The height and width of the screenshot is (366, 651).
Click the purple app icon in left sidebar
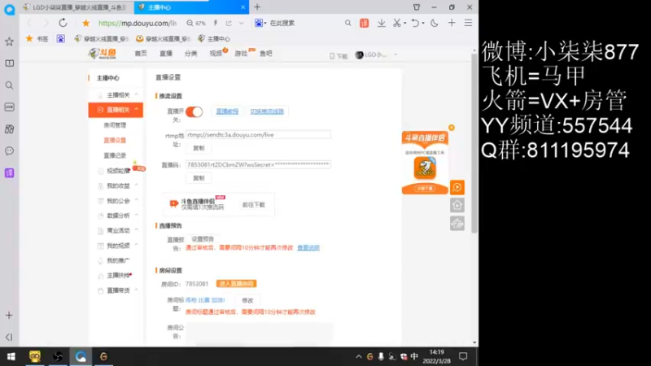tap(9, 172)
